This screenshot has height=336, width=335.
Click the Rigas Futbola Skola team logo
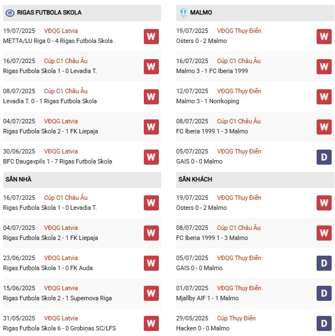[9, 13]
